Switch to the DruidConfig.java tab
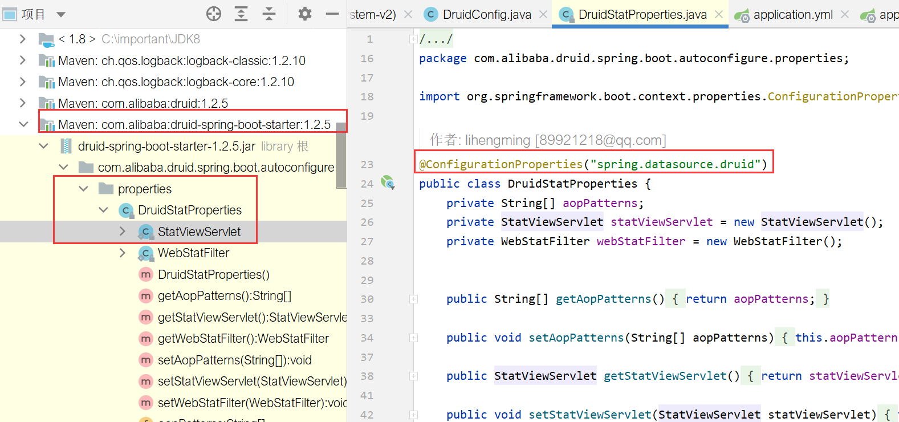899x422 pixels. click(487, 14)
